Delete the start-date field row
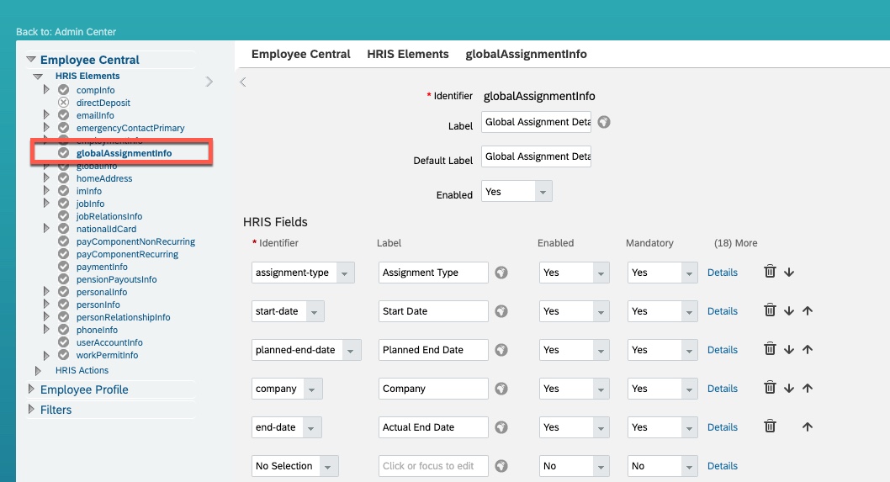Image resolution: width=890 pixels, height=482 pixels. 770,310
